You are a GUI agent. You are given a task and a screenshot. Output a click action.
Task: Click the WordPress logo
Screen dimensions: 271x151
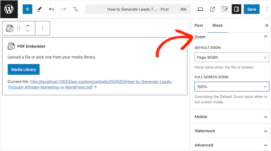point(9,9)
